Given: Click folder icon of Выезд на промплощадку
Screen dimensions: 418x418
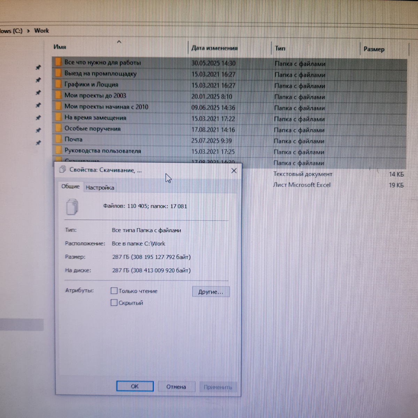Looking at the screenshot, I should tap(58, 73).
